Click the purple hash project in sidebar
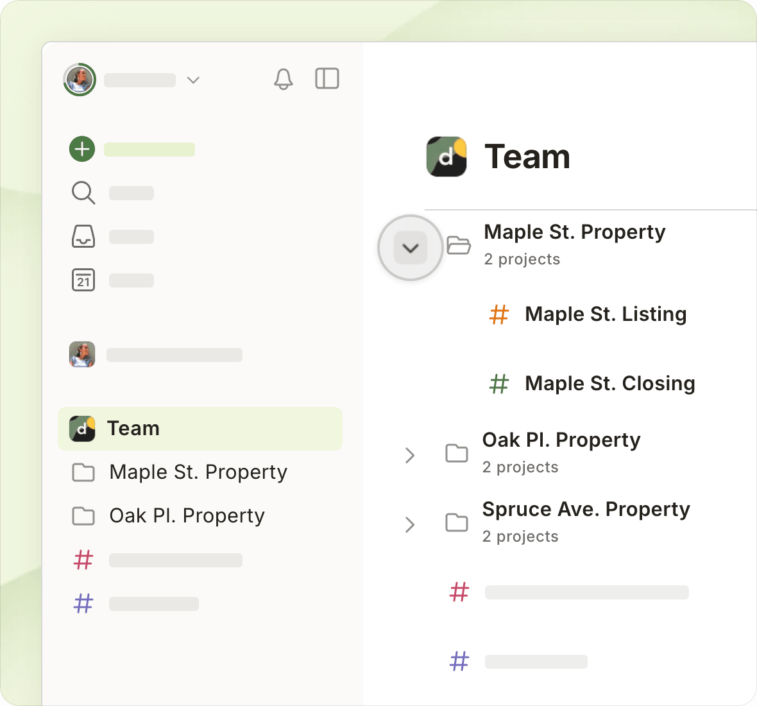 point(135,603)
